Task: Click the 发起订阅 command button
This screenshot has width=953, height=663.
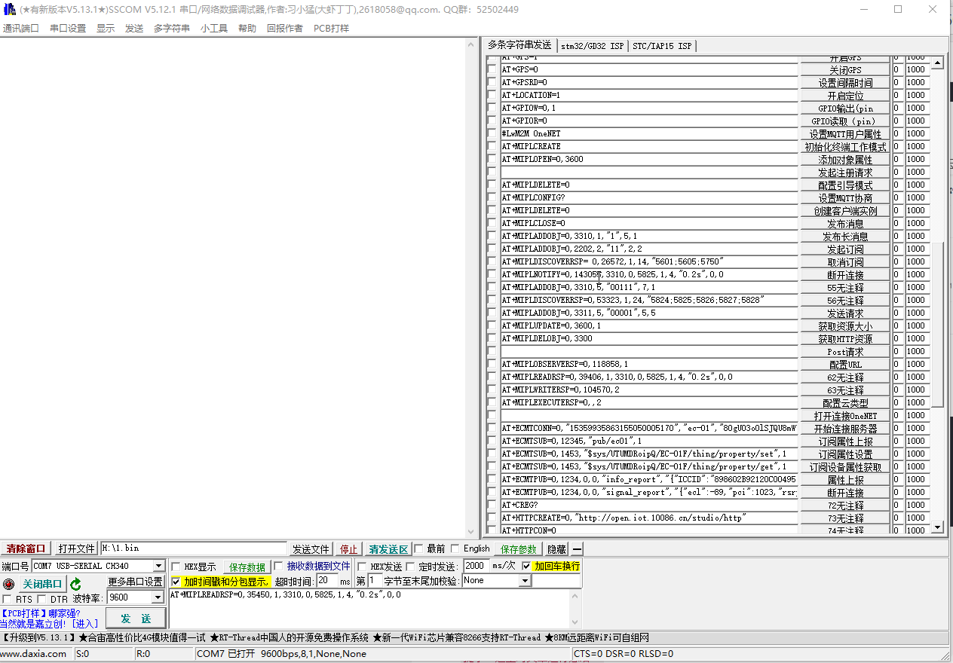Action: click(x=845, y=249)
